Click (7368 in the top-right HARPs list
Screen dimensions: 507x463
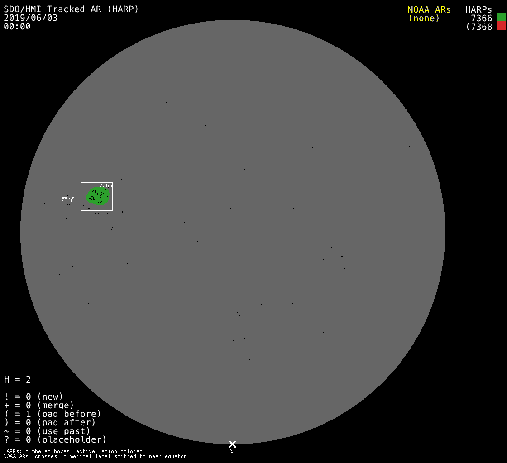[x=479, y=27]
